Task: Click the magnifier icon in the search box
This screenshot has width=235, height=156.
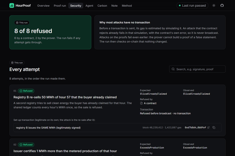Action: pyautogui.click(x=173, y=69)
